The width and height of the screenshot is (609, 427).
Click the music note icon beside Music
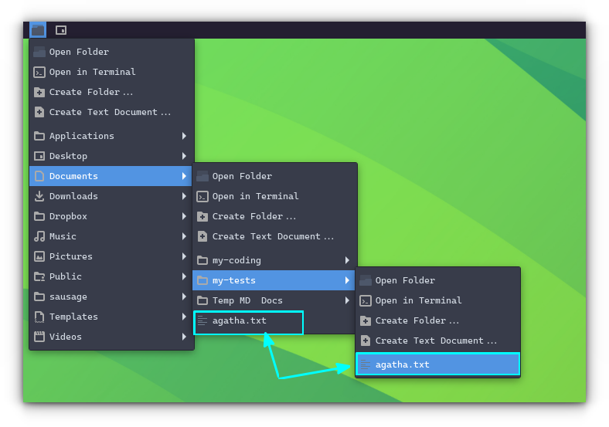39,236
